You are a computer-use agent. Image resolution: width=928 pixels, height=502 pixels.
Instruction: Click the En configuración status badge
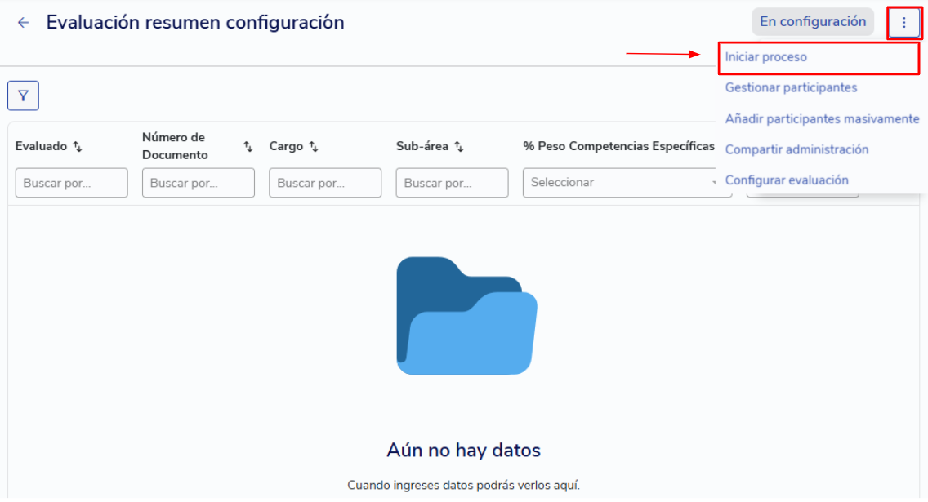click(x=812, y=22)
